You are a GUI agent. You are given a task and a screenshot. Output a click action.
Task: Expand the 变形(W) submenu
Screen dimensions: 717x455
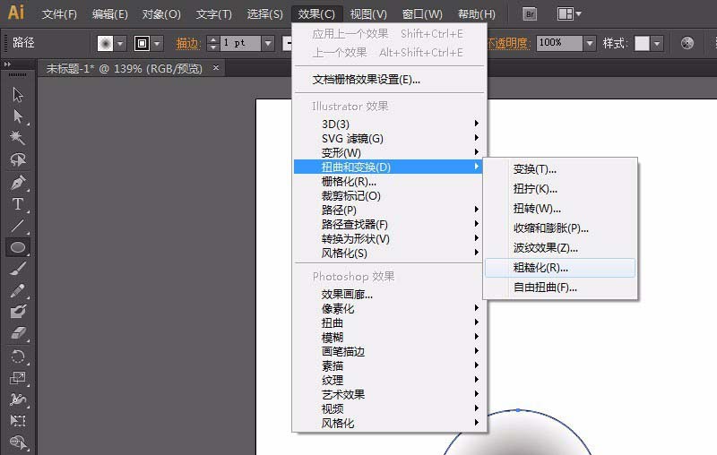coord(389,152)
